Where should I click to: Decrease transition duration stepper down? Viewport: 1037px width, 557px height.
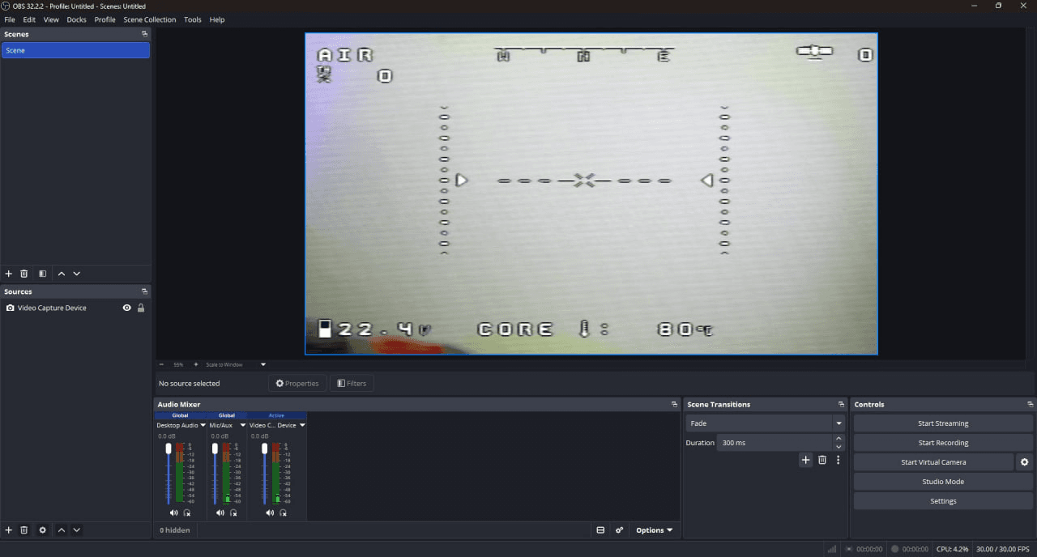click(x=839, y=447)
